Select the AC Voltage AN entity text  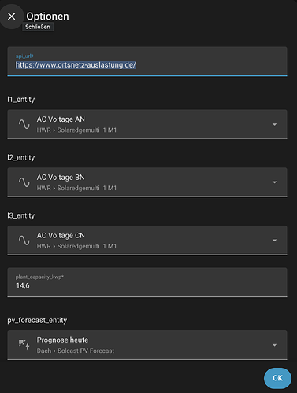coord(61,119)
